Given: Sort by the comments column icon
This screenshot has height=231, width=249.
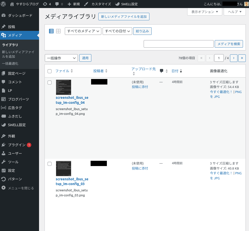Looking at the screenshot, I should click(162, 71).
